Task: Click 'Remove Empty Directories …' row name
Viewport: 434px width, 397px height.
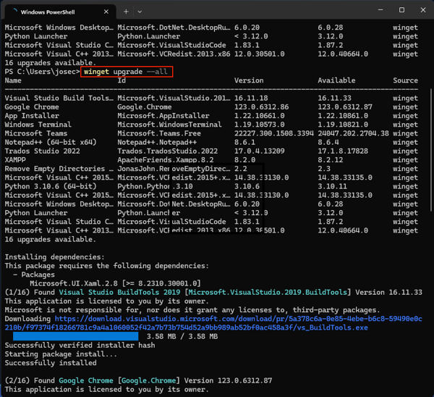Action: click(x=59, y=169)
